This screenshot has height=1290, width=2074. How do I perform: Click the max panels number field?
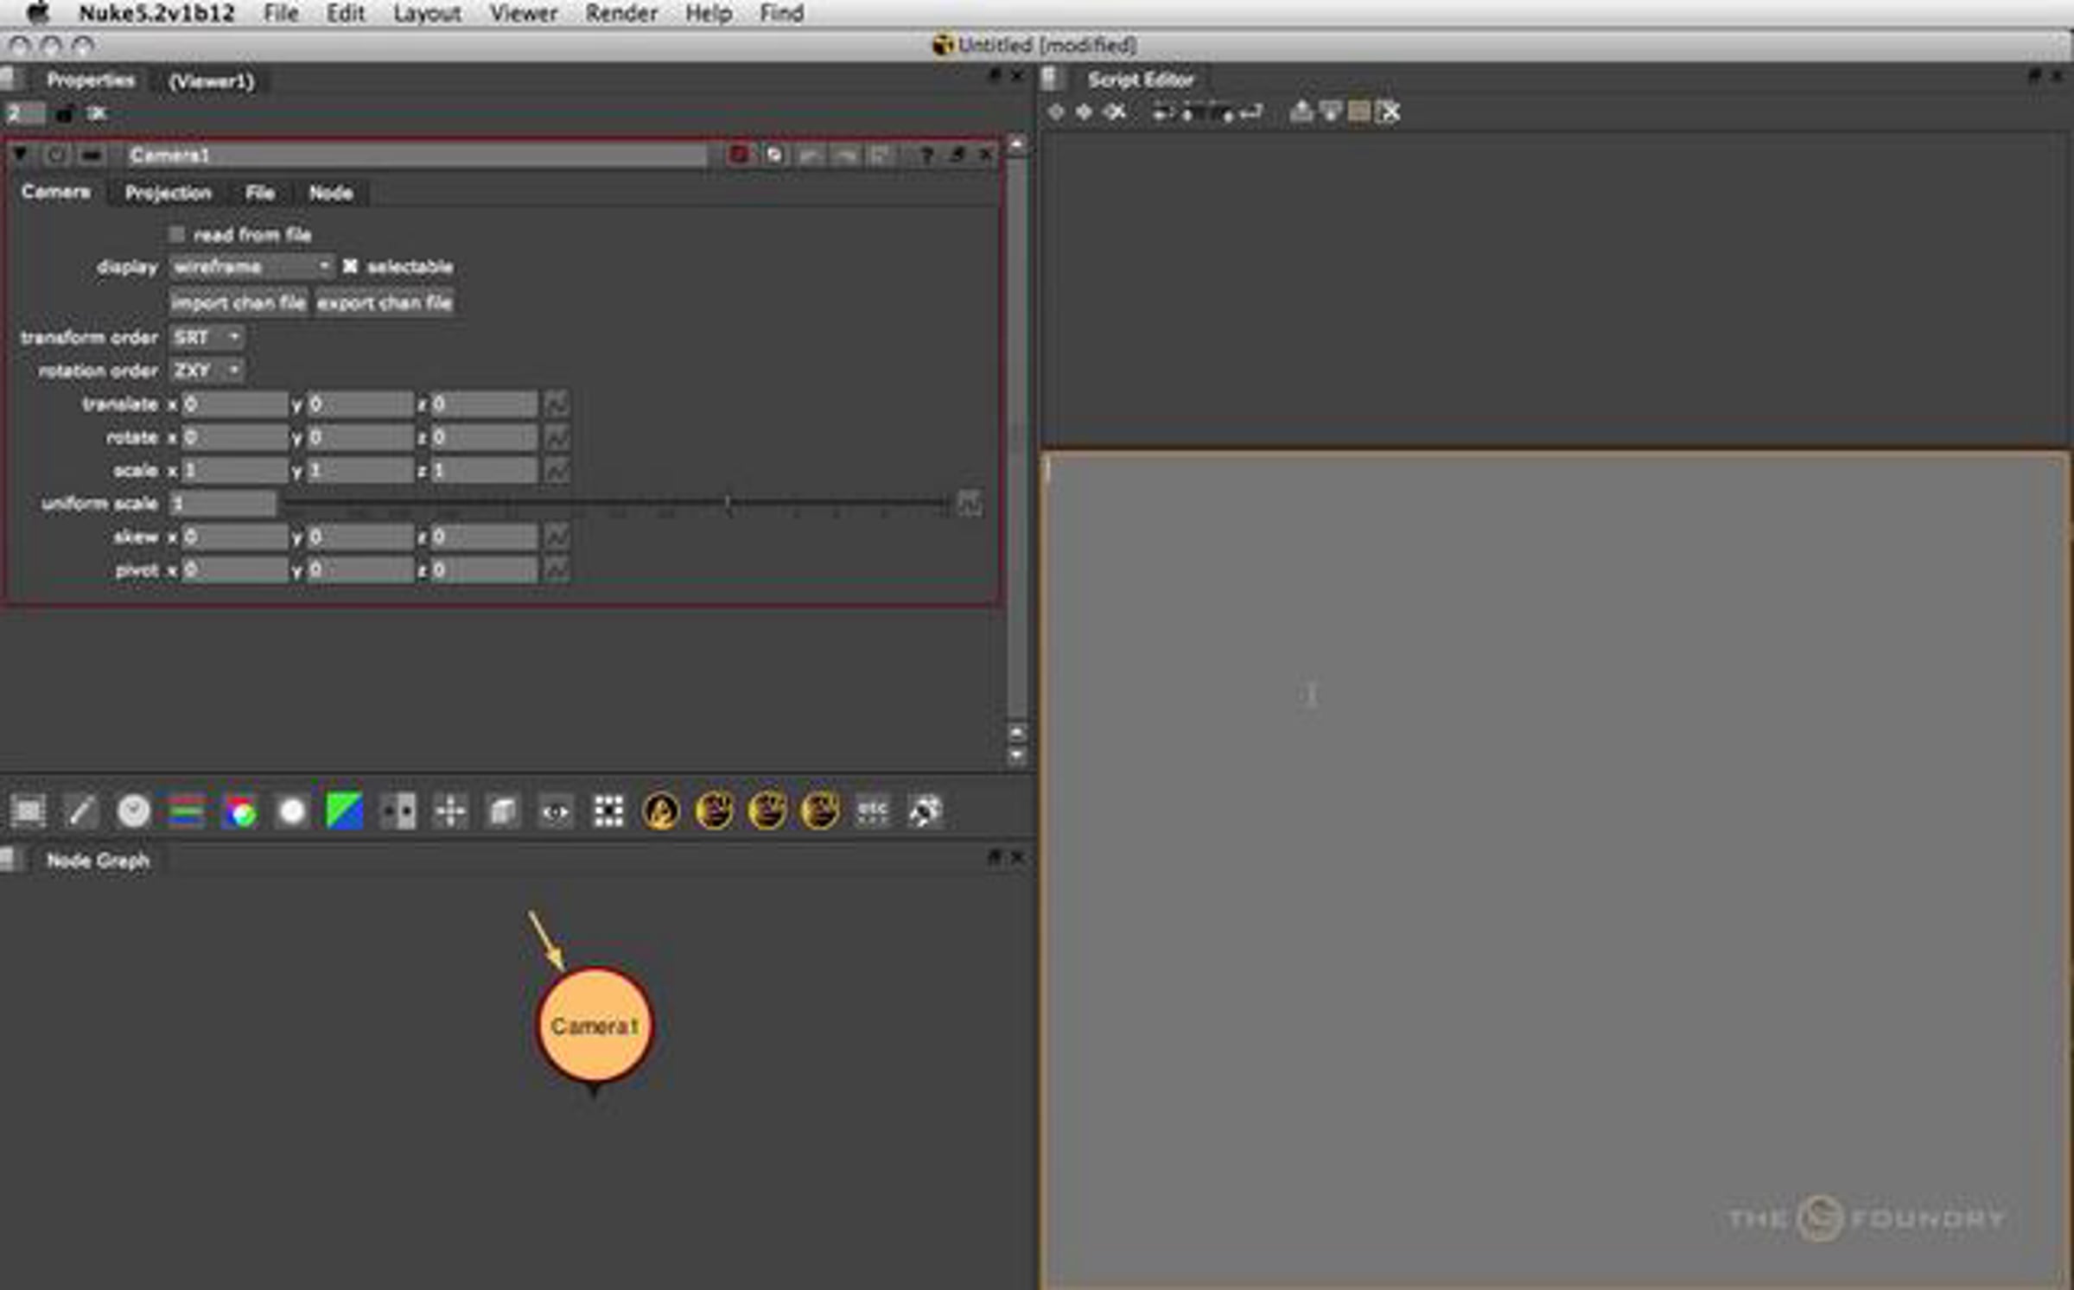[x=25, y=113]
